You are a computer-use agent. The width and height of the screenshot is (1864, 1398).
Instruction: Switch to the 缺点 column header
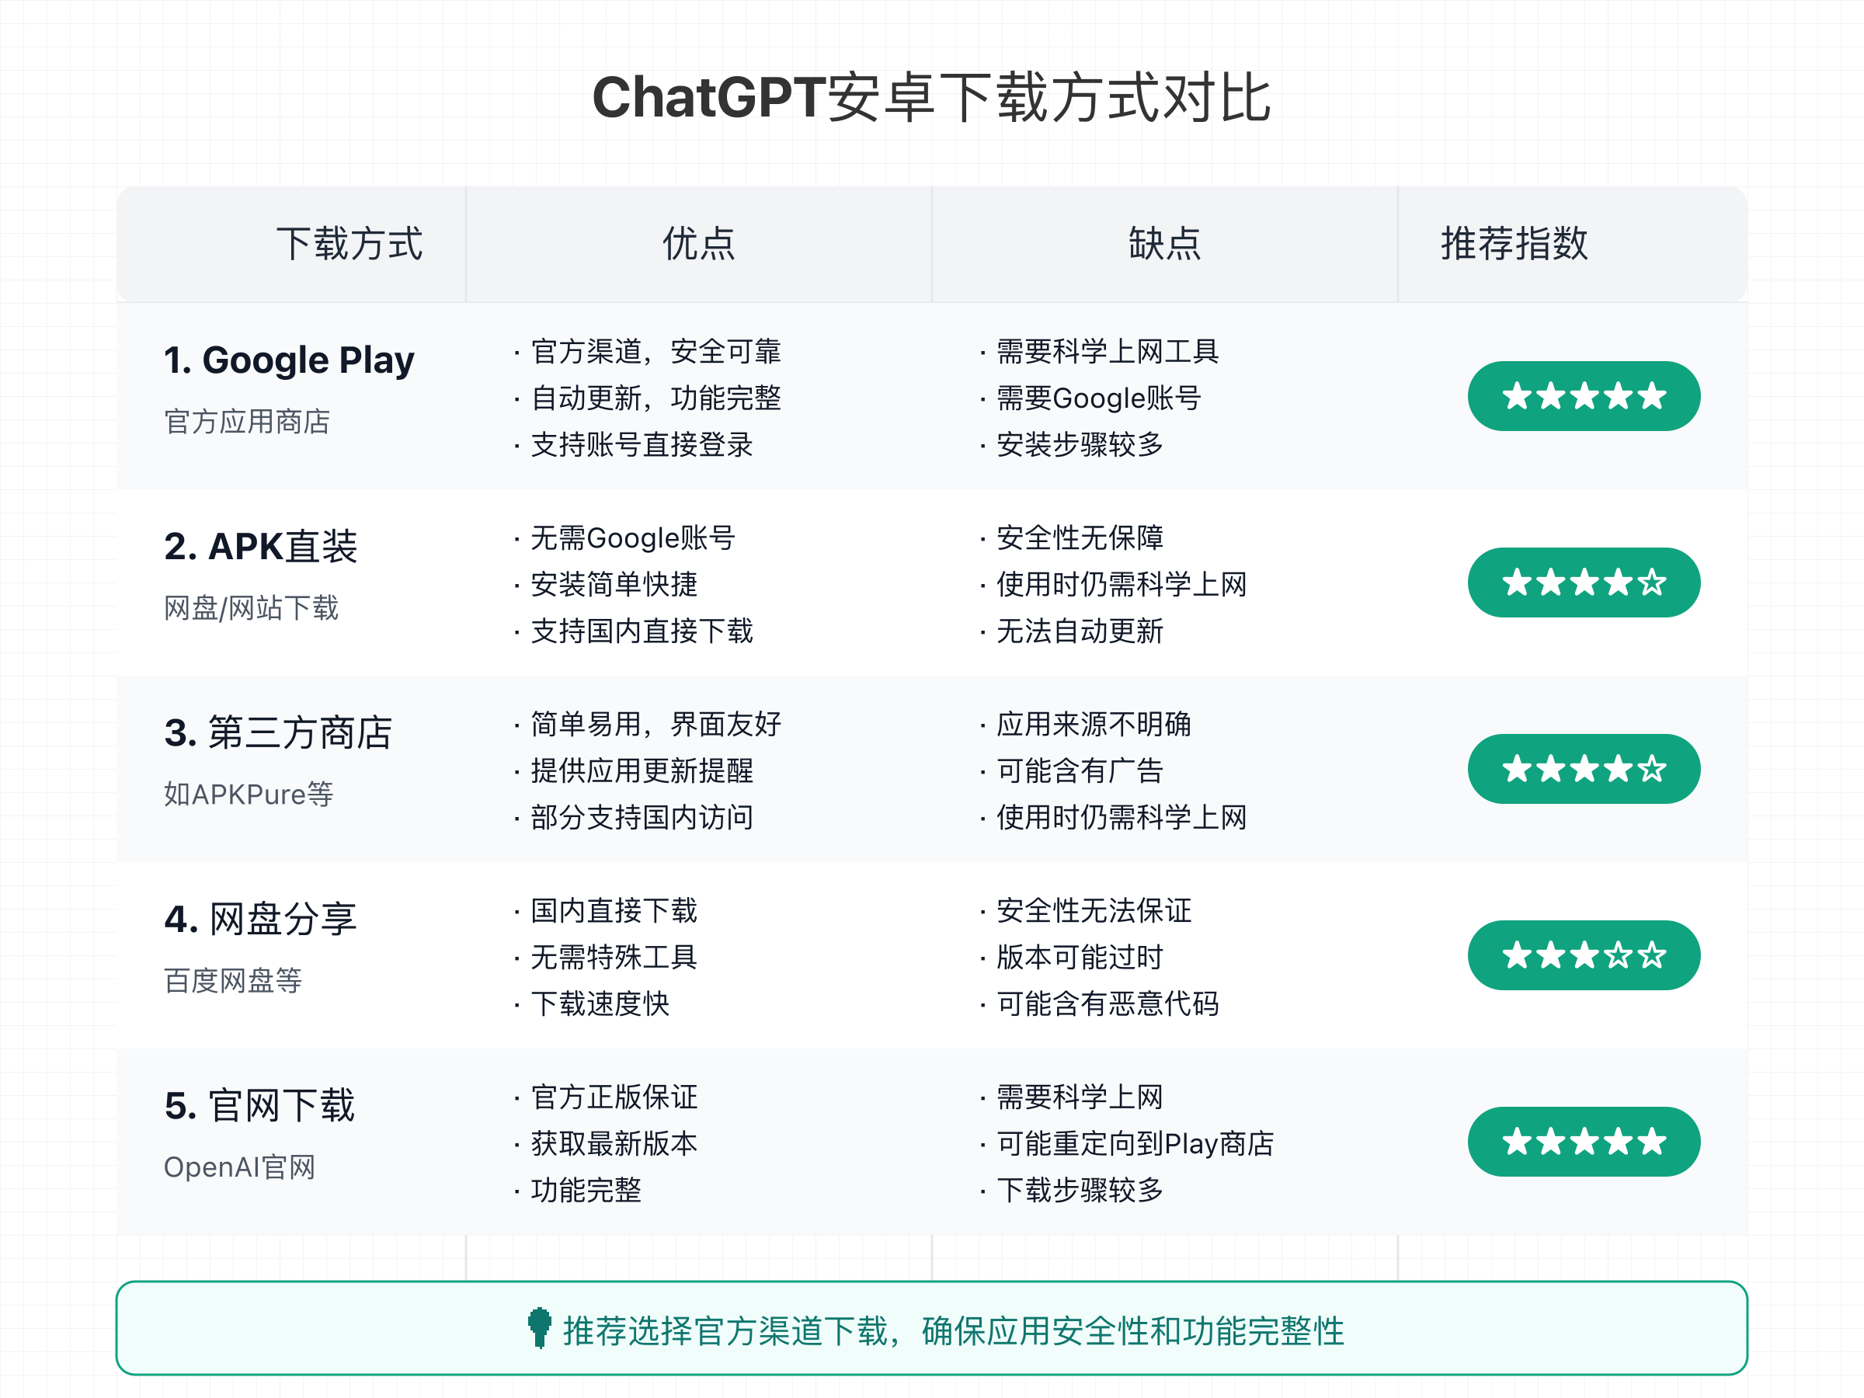1166,245
